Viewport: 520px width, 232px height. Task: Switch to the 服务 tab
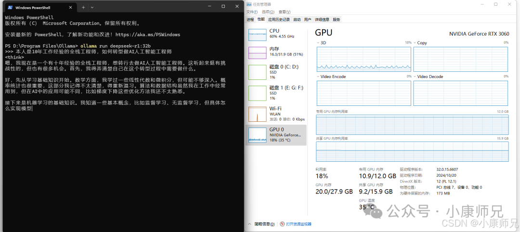(x=336, y=20)
